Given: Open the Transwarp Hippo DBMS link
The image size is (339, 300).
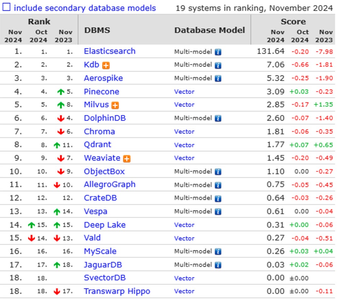Looking at the screenshot, I should point(117,291).
